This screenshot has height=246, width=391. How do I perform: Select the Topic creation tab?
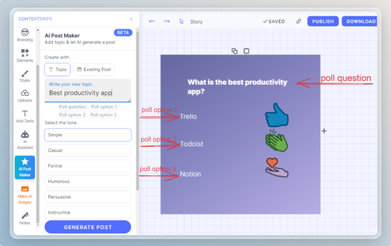click(x=57, y=69)
